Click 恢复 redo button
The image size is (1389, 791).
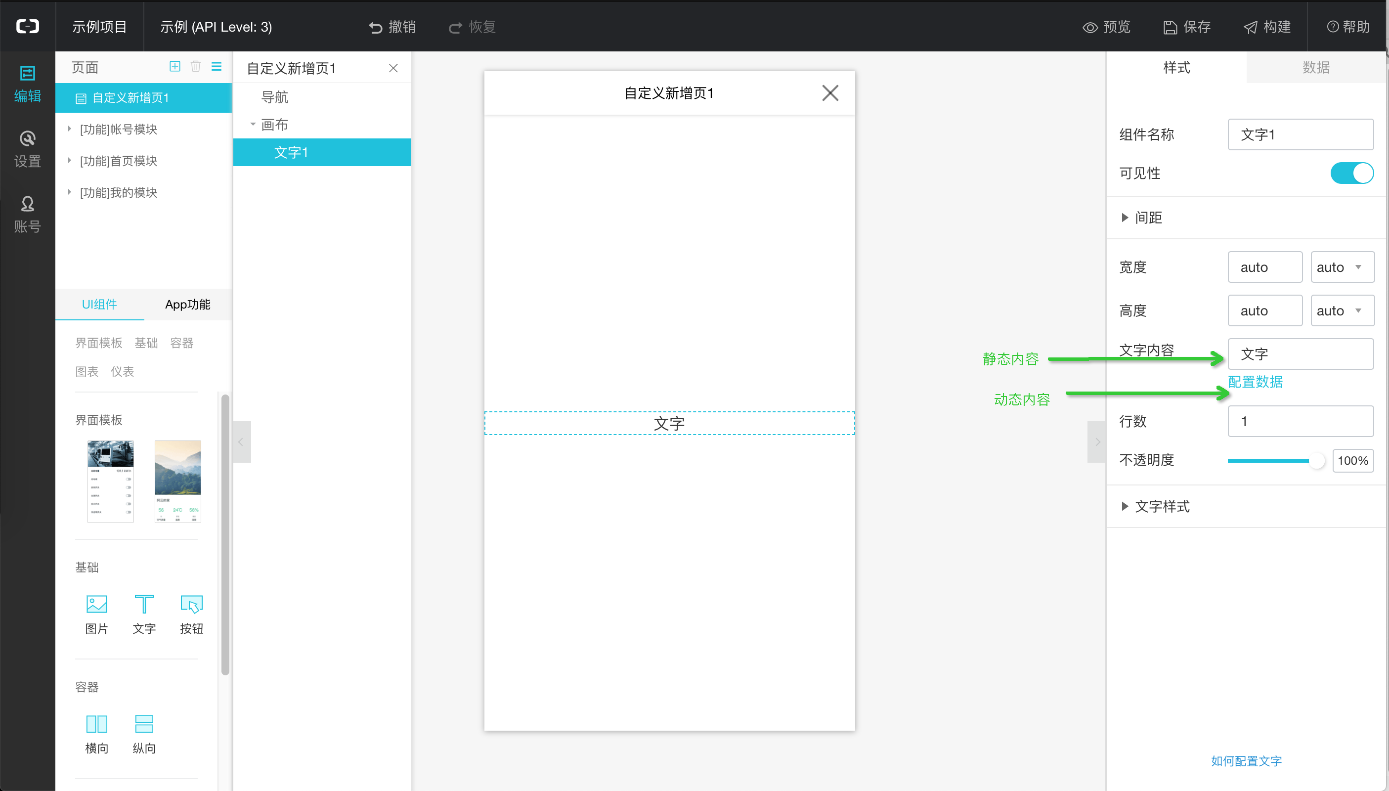click(x=472, y=27)
